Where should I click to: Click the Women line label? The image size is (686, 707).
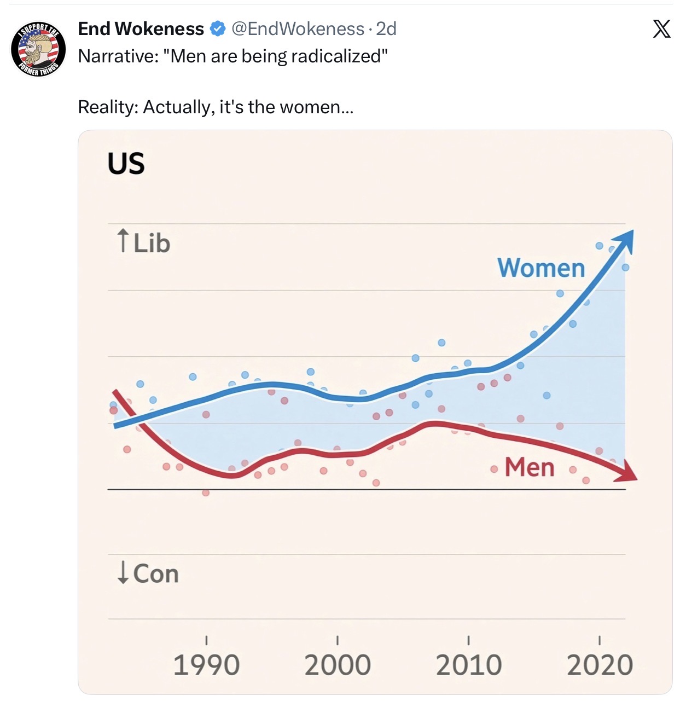coord(541,268)
